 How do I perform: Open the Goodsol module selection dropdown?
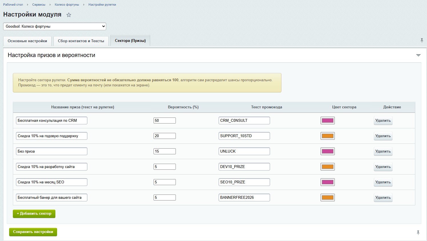pyautogui.click(x=55, y=26)
